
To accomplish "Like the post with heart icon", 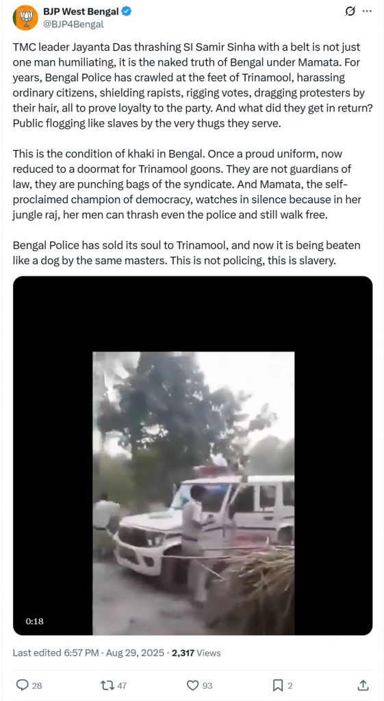I will 192,685.
